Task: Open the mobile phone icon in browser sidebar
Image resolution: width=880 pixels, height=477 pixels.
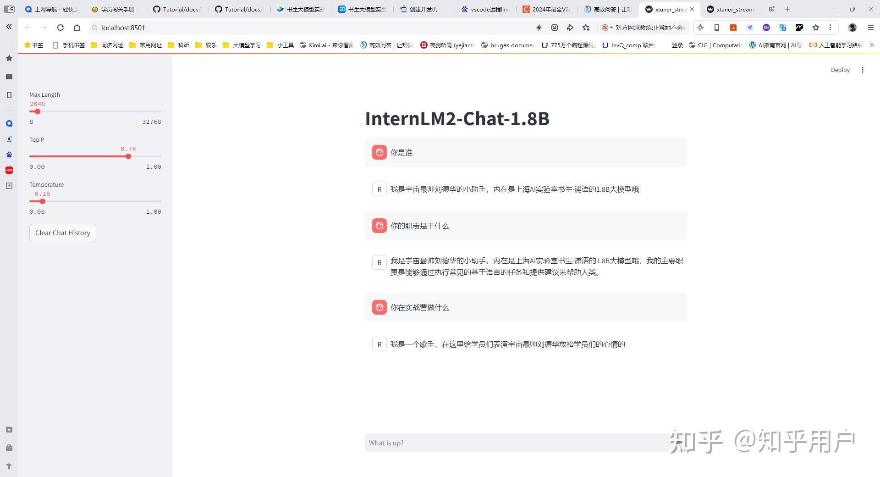Action: pos(9,95)
